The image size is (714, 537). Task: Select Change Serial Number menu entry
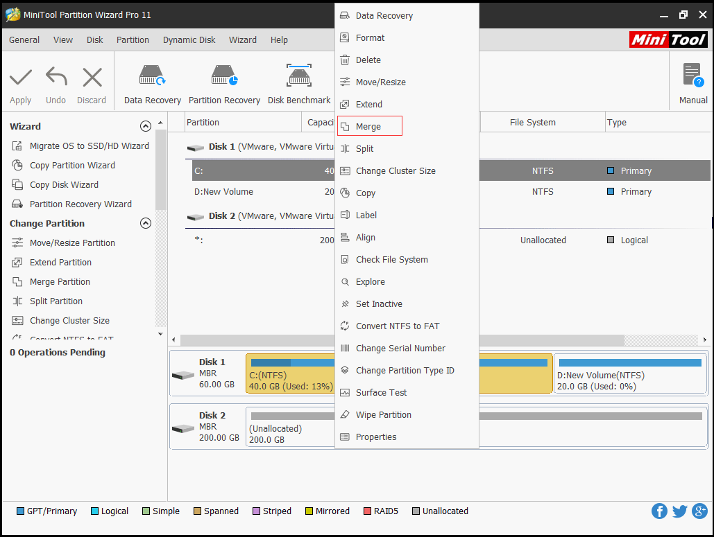click(407, 349)
